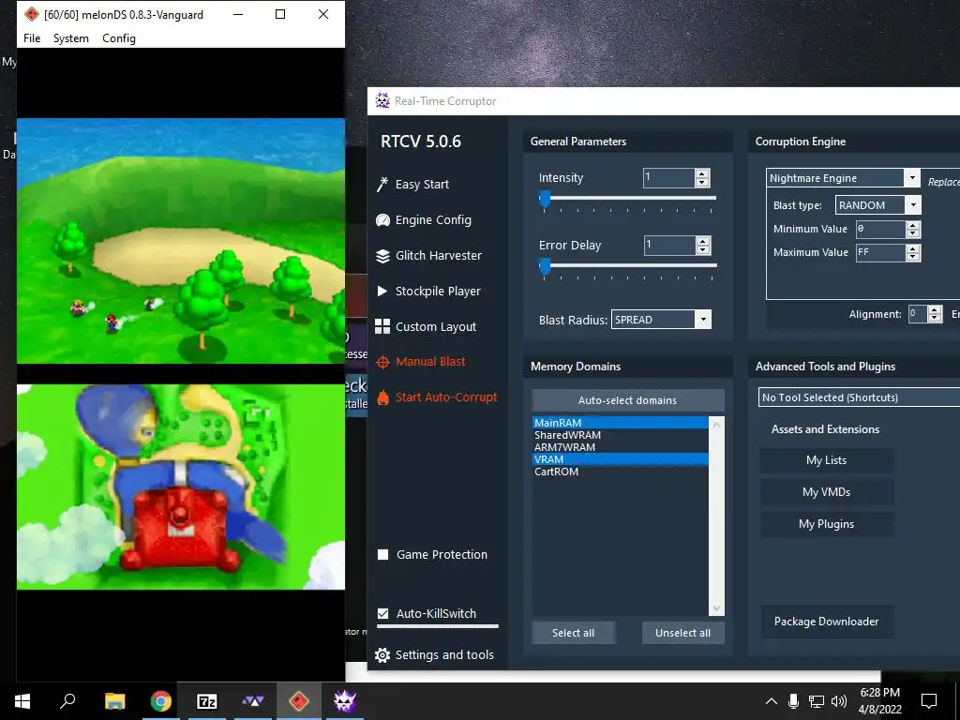This screenshot has height=720, width=960.
Task: Click the melonDS window title icon
Action: pyautogui.click(x=31, y=14)
